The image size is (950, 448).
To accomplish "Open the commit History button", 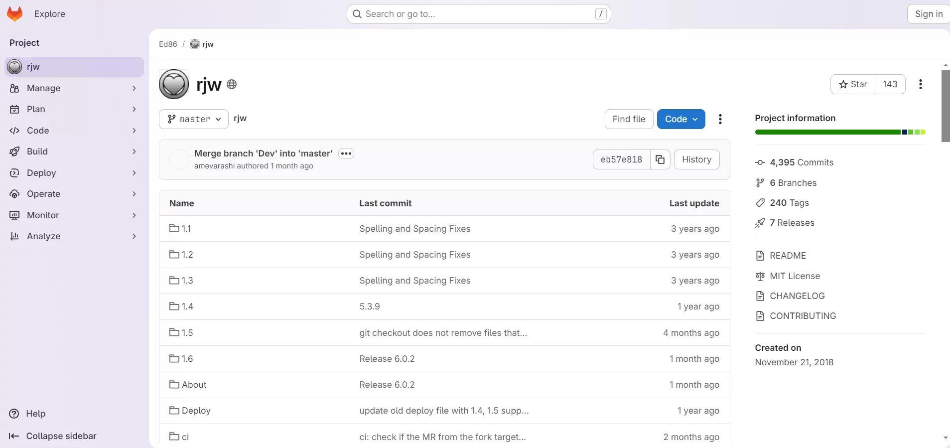I will click(x=696, y=159).
